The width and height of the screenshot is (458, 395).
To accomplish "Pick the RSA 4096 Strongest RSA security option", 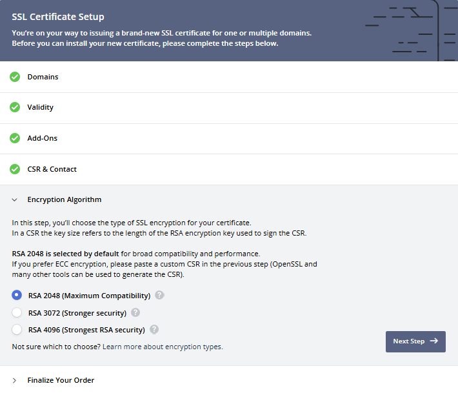I will click(17, 329).
